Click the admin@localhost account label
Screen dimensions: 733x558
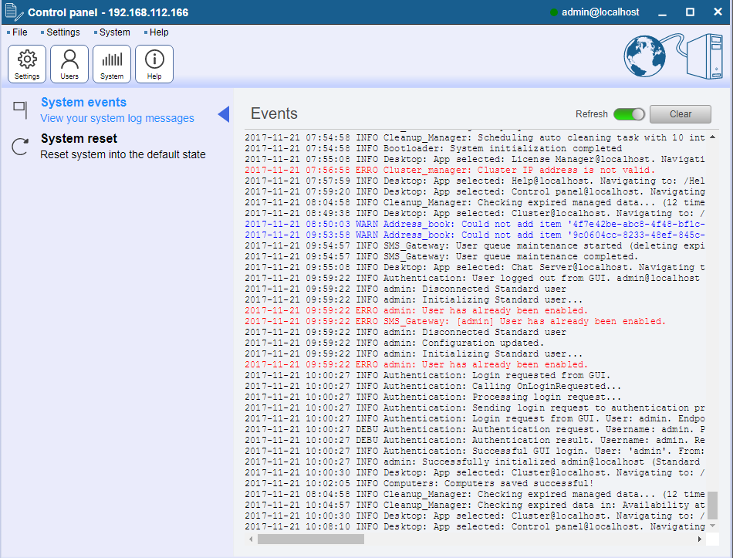tap(600, 12)
